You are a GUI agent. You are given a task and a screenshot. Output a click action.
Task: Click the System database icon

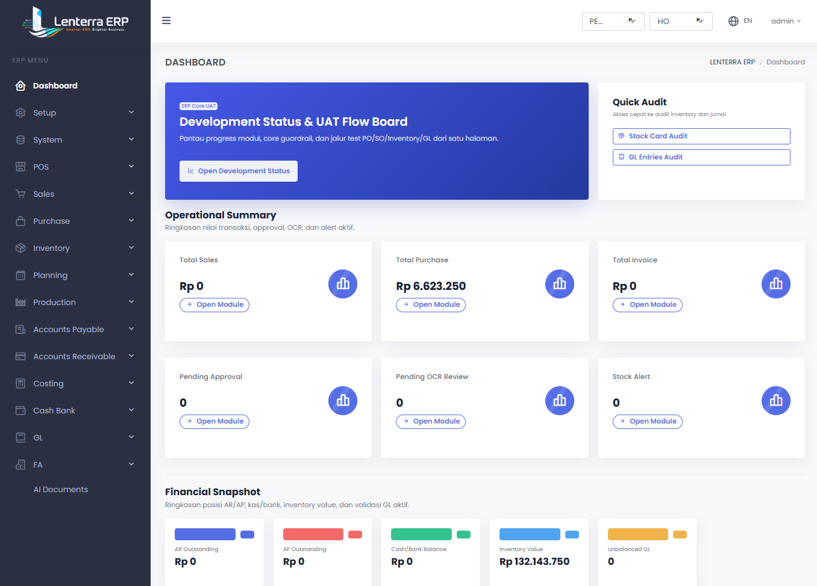pyautogui.click(x=20, y=140)
